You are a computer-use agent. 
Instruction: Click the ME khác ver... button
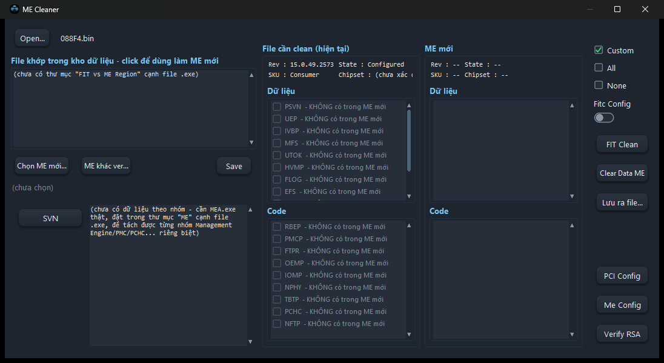click(x=106, y=166)
